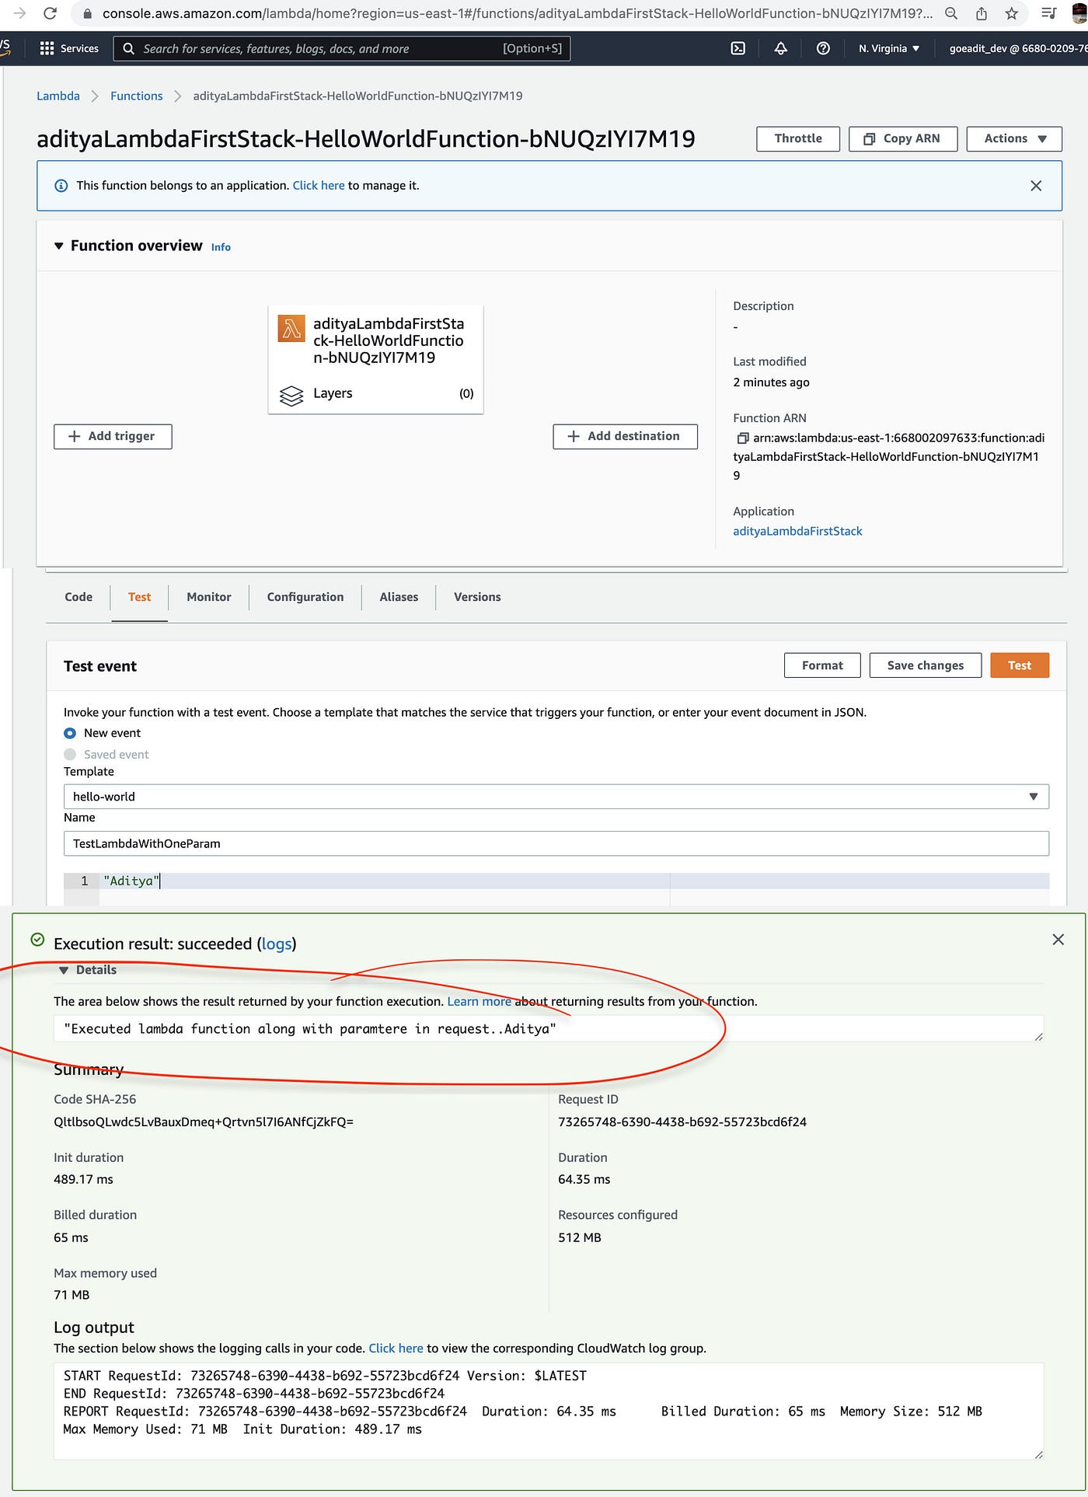The image size is (1088, 1497).
Task: Open the AWS help question mark
Action: [x=823, y=48]
